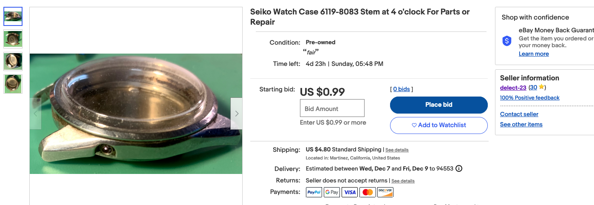This screenshot has width=594, height=205.
Task: Open seller delect-23's profile
Action: coord(513,88)
